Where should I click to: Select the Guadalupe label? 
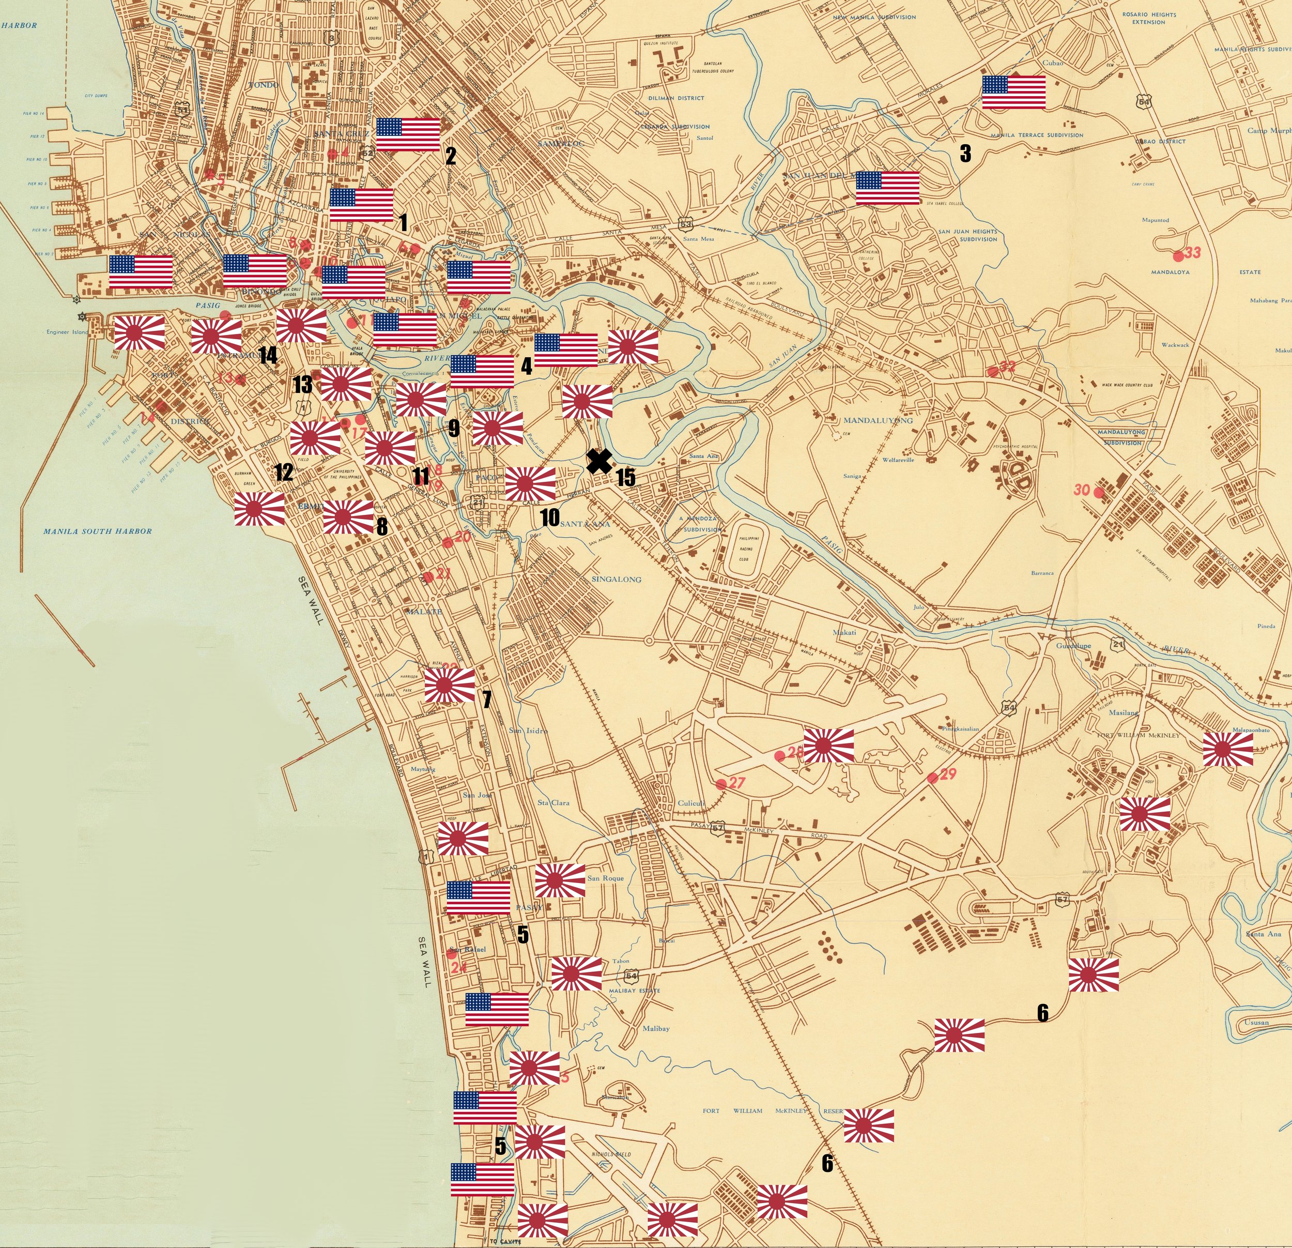click(x=1073, y=646)
